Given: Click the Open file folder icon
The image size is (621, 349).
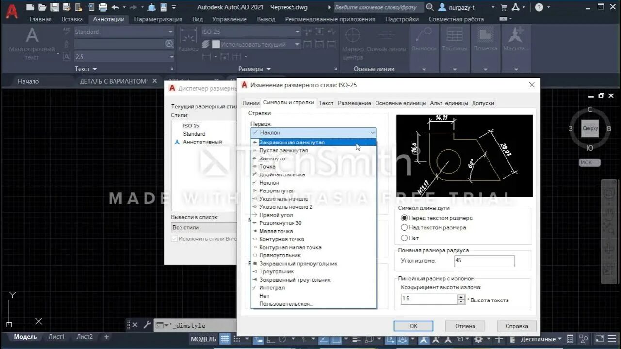Looking at the screenshot, I should click(43, 7).
